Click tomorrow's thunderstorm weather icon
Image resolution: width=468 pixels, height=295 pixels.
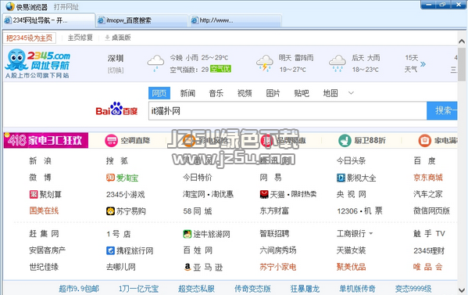pos(265,63)
